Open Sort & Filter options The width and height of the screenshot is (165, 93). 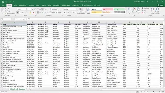152,11
